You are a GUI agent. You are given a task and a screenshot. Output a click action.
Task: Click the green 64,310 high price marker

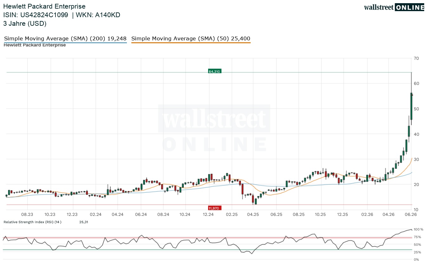(x=214, y=72)
